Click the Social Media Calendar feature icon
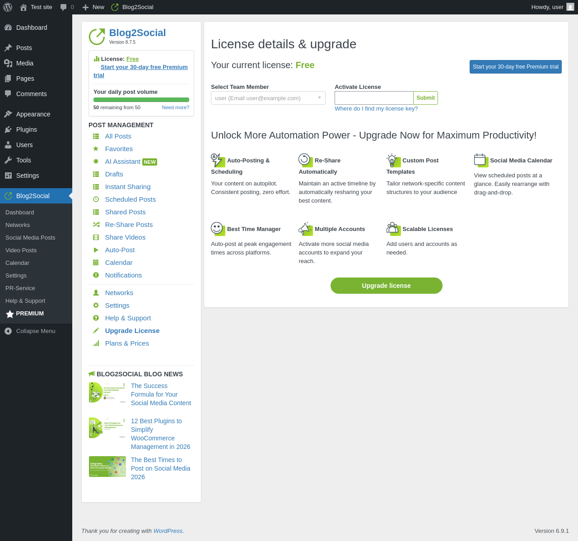578x541 pixels. pyautogui.click(x=481, y=160)
